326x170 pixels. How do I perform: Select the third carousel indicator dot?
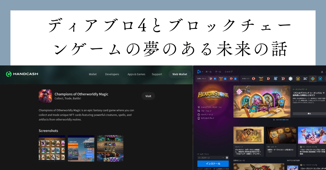tap(284, 120)
